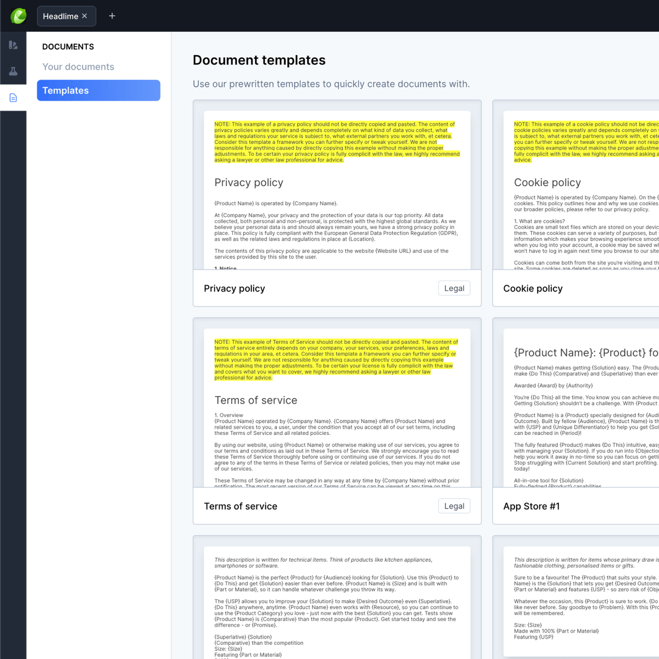Open the technical items description template
This screenshot has height=659, width=659.
pyautogui.click(x=337, y=602)
